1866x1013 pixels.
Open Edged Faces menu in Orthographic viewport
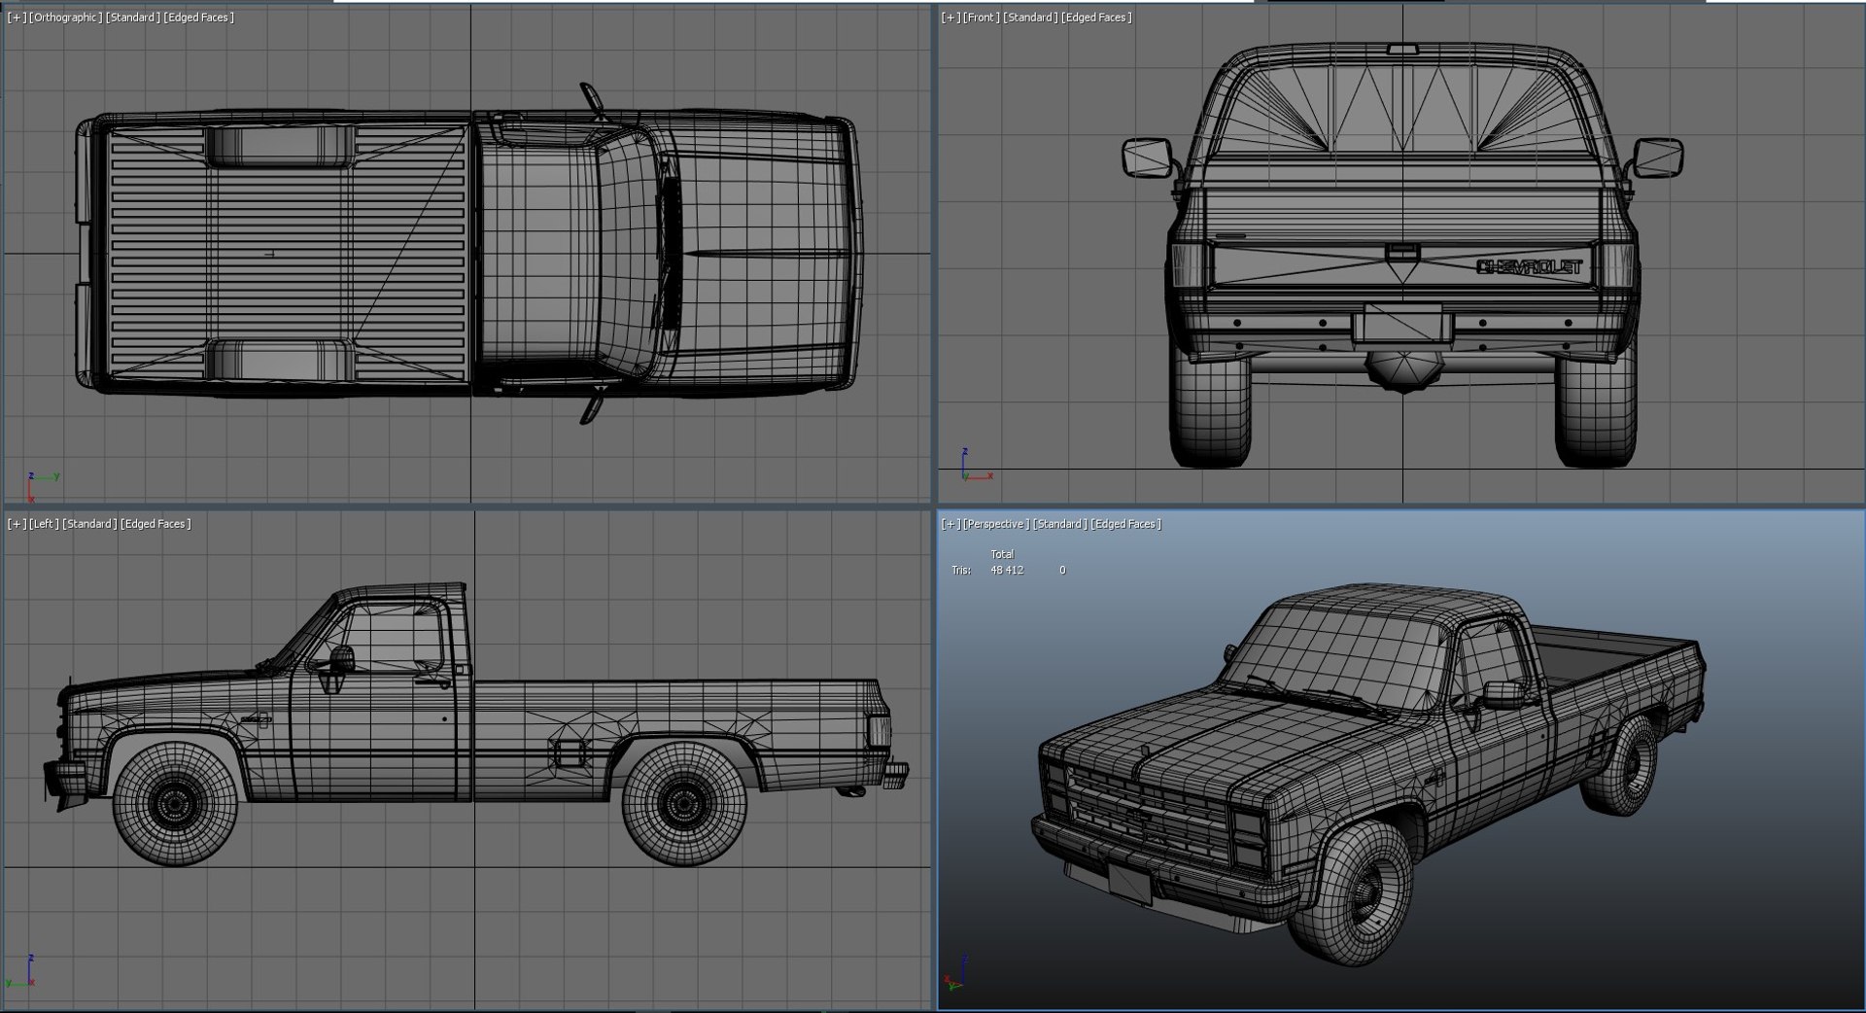pos(199,17)
